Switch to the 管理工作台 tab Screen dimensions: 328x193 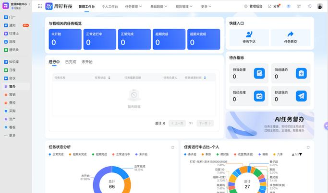pos(86,7)
